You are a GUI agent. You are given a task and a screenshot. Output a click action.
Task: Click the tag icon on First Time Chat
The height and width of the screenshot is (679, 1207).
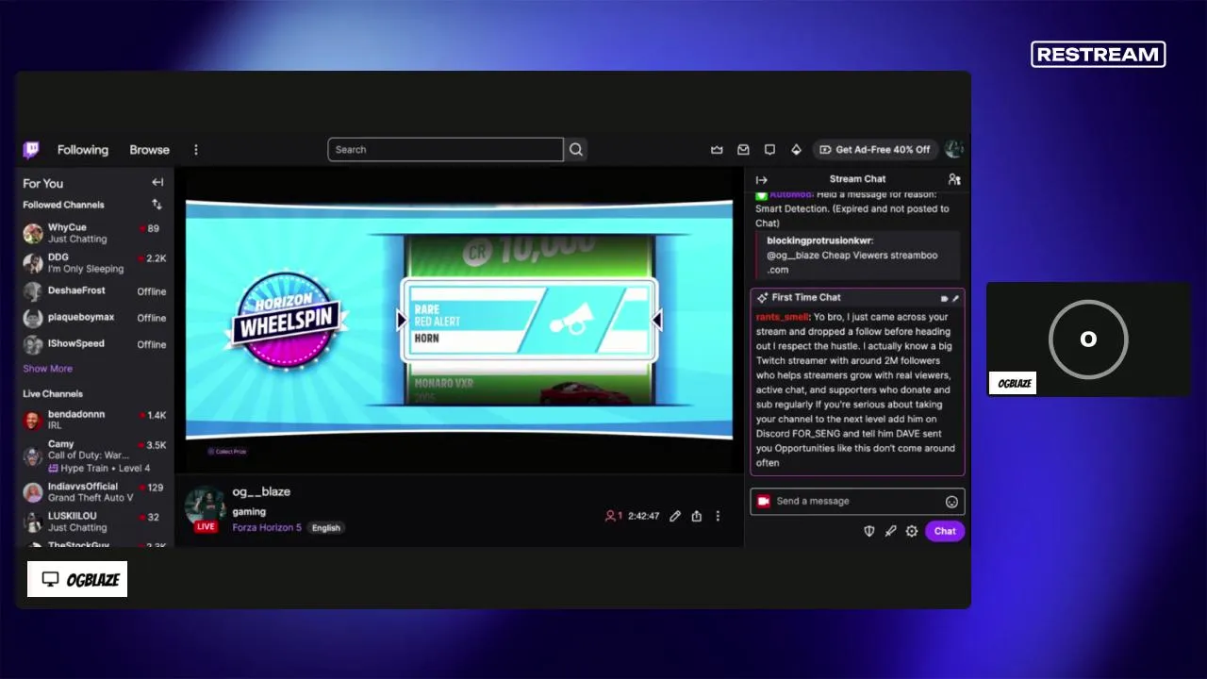(944, 298)
